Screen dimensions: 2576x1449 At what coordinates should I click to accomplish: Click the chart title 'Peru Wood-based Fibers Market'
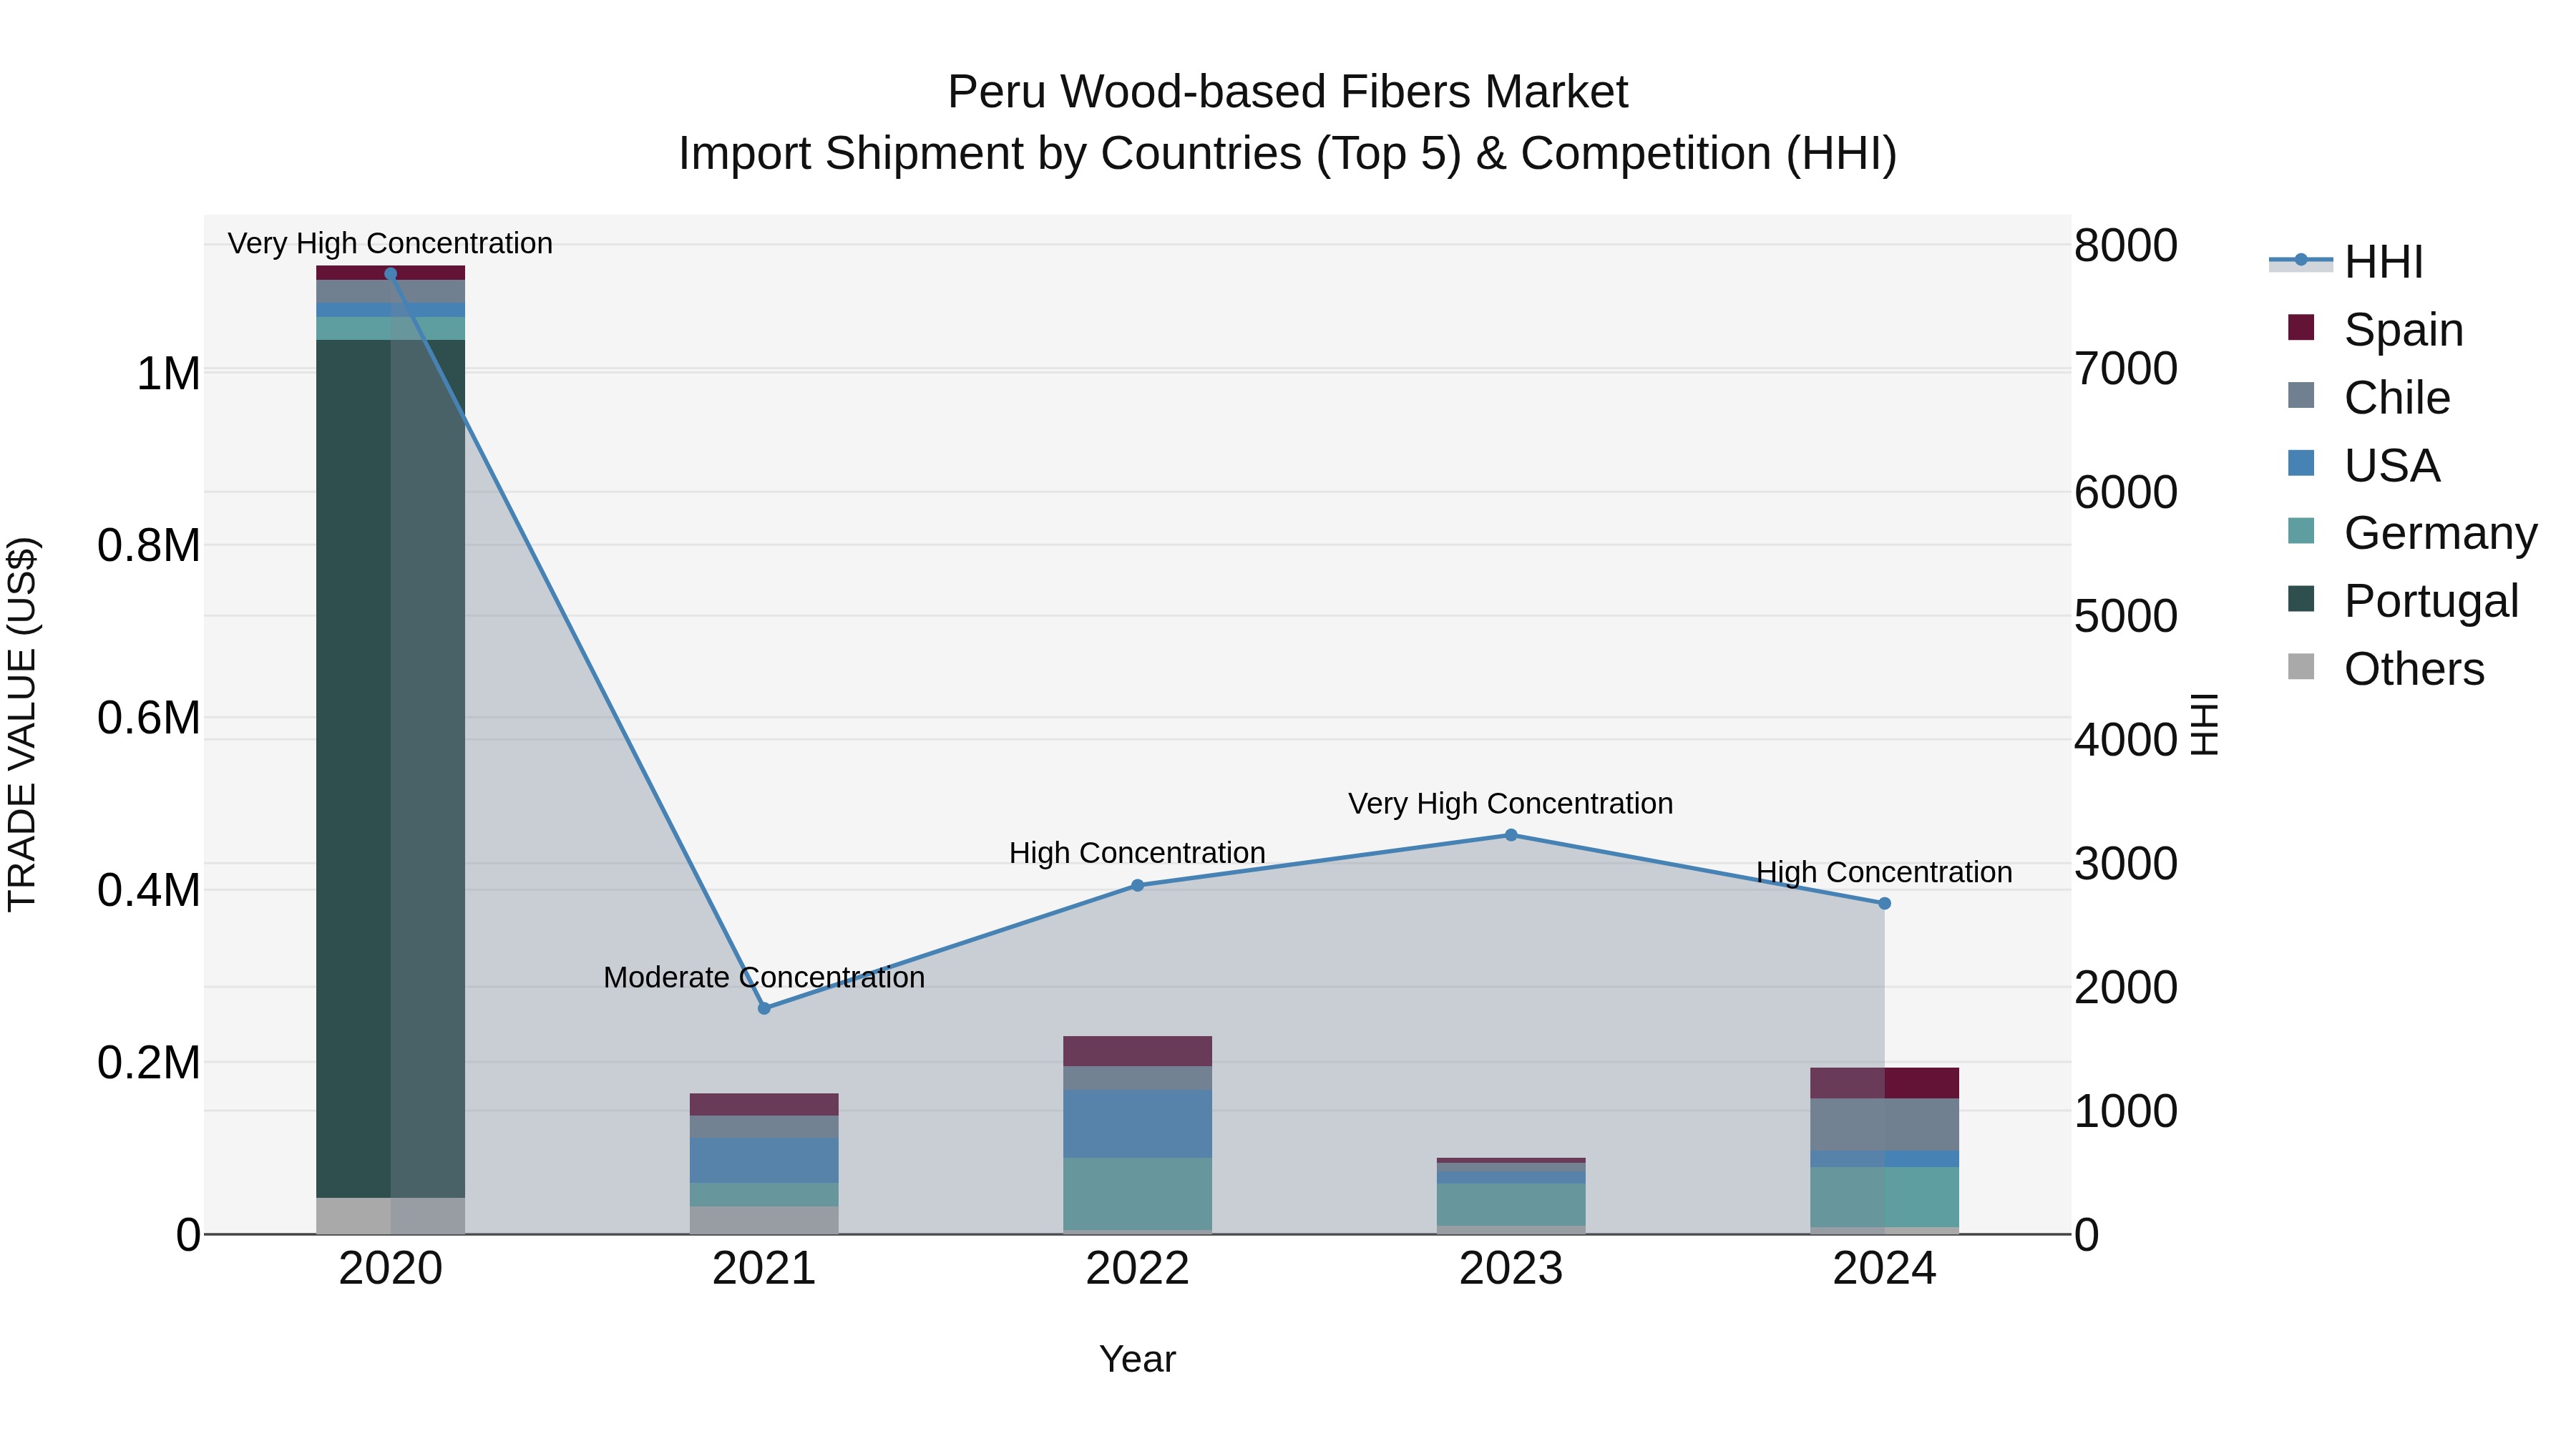(1288, 92)
